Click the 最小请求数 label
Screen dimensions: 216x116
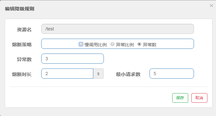pyautogui.click(x=128, y=74)
